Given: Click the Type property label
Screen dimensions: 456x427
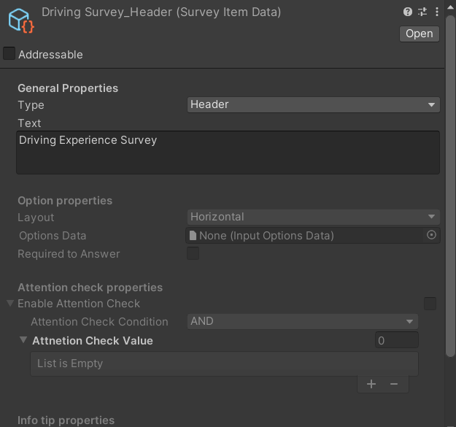Looking at the screenshot, I should (x=31, y=105).
